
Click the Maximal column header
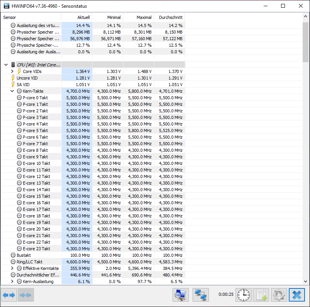tap(138, 17)
